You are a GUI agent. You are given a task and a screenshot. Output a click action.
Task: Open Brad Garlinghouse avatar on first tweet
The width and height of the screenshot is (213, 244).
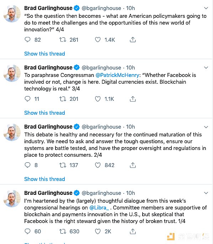(12, 14)
